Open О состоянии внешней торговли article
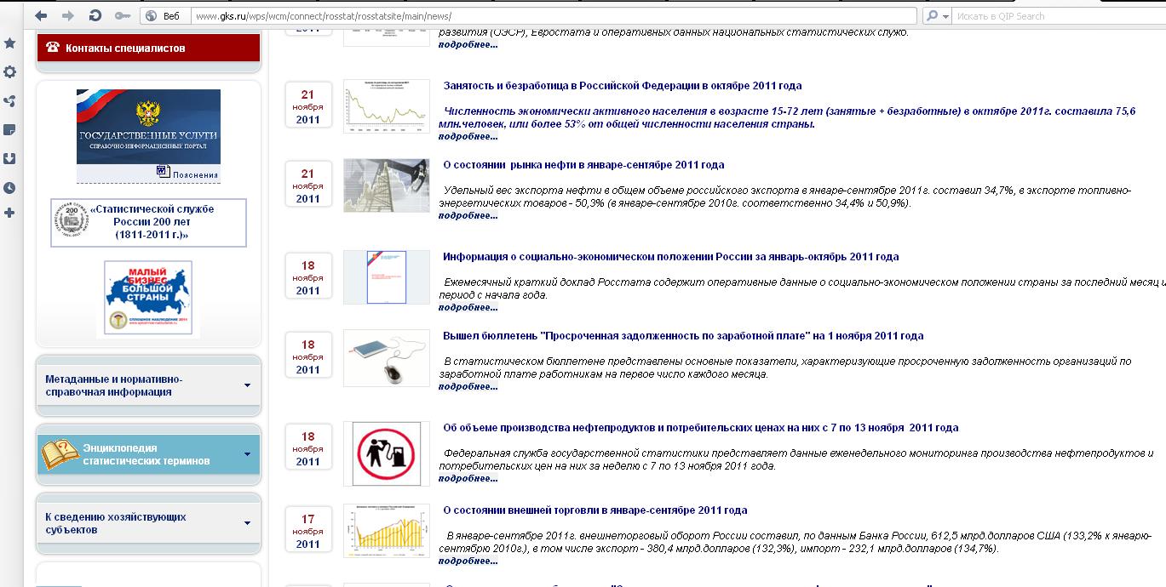Screen dimensions: 1166x587 [x=595, y=510]
